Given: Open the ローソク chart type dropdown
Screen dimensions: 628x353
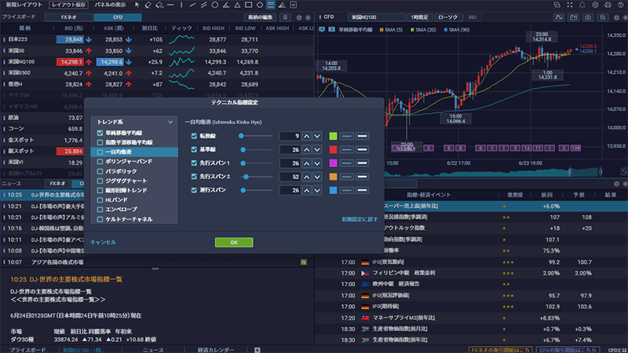Looking at the screenshot, I should [448, 16].
